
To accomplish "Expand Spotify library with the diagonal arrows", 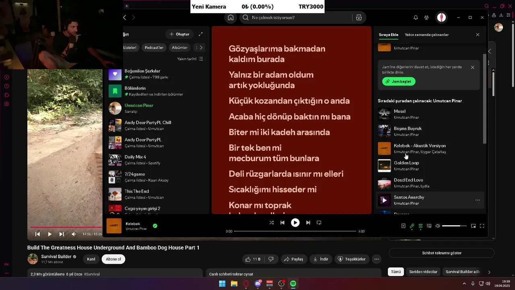I will 201,34.
